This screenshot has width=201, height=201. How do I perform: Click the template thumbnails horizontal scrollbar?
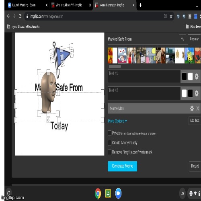point(115,66)
